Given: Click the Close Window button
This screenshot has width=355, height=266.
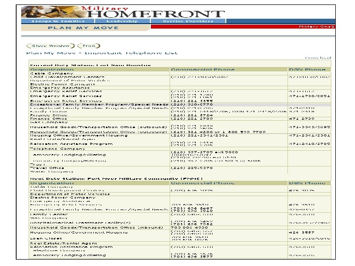Looking at the screenshot, I should click(50, 46).
